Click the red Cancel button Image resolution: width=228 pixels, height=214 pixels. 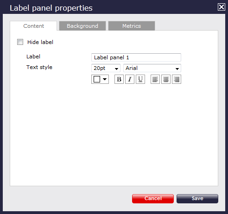click(x=153, y=199)
